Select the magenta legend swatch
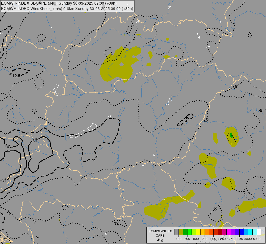Screen dimensions: 266x244 229,232
